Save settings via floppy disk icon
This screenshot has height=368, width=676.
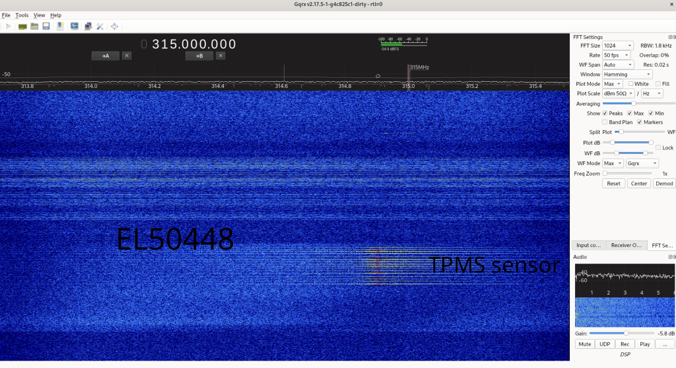46,26
